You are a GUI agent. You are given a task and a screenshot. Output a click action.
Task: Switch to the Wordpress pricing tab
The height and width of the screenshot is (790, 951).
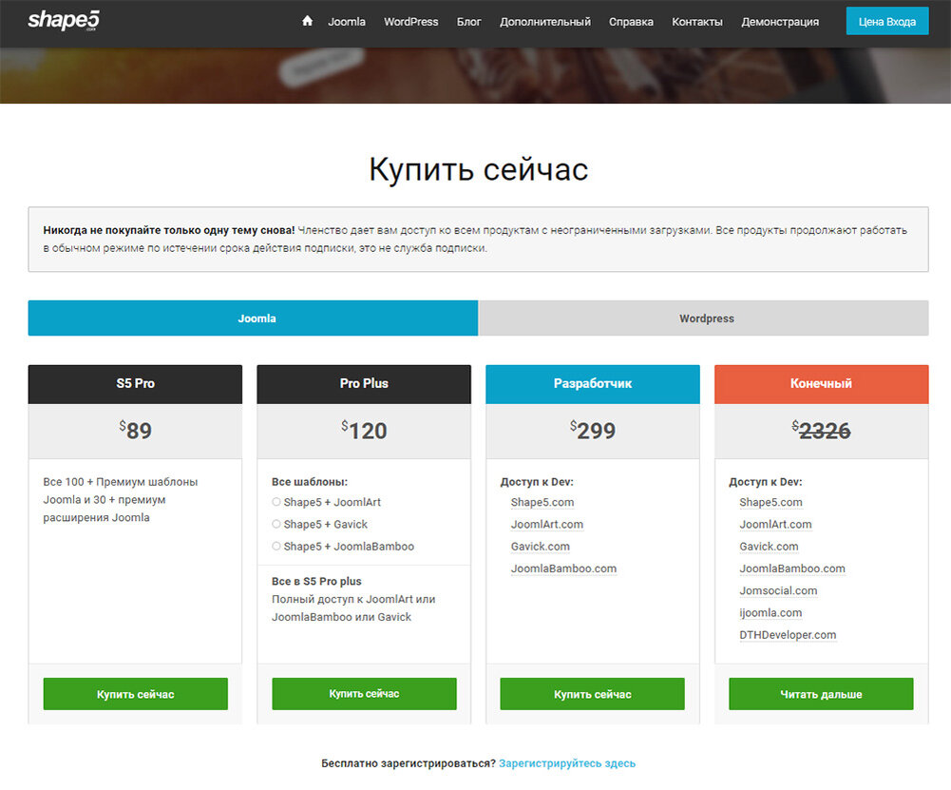[705, 318]
